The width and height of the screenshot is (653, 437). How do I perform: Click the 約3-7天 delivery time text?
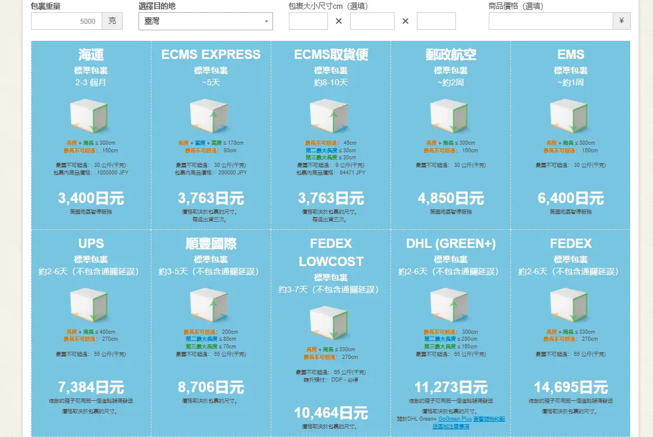[x=329, y=289]
